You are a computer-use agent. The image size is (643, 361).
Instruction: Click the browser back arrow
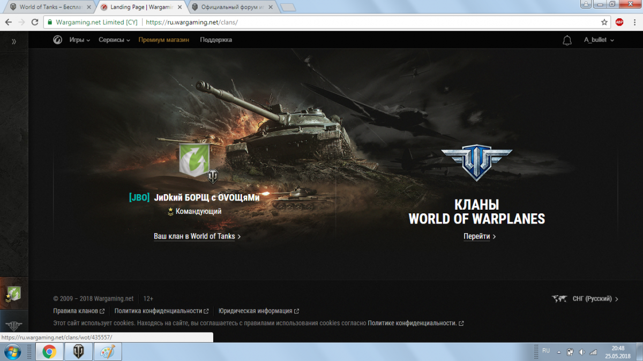[9, 22]
